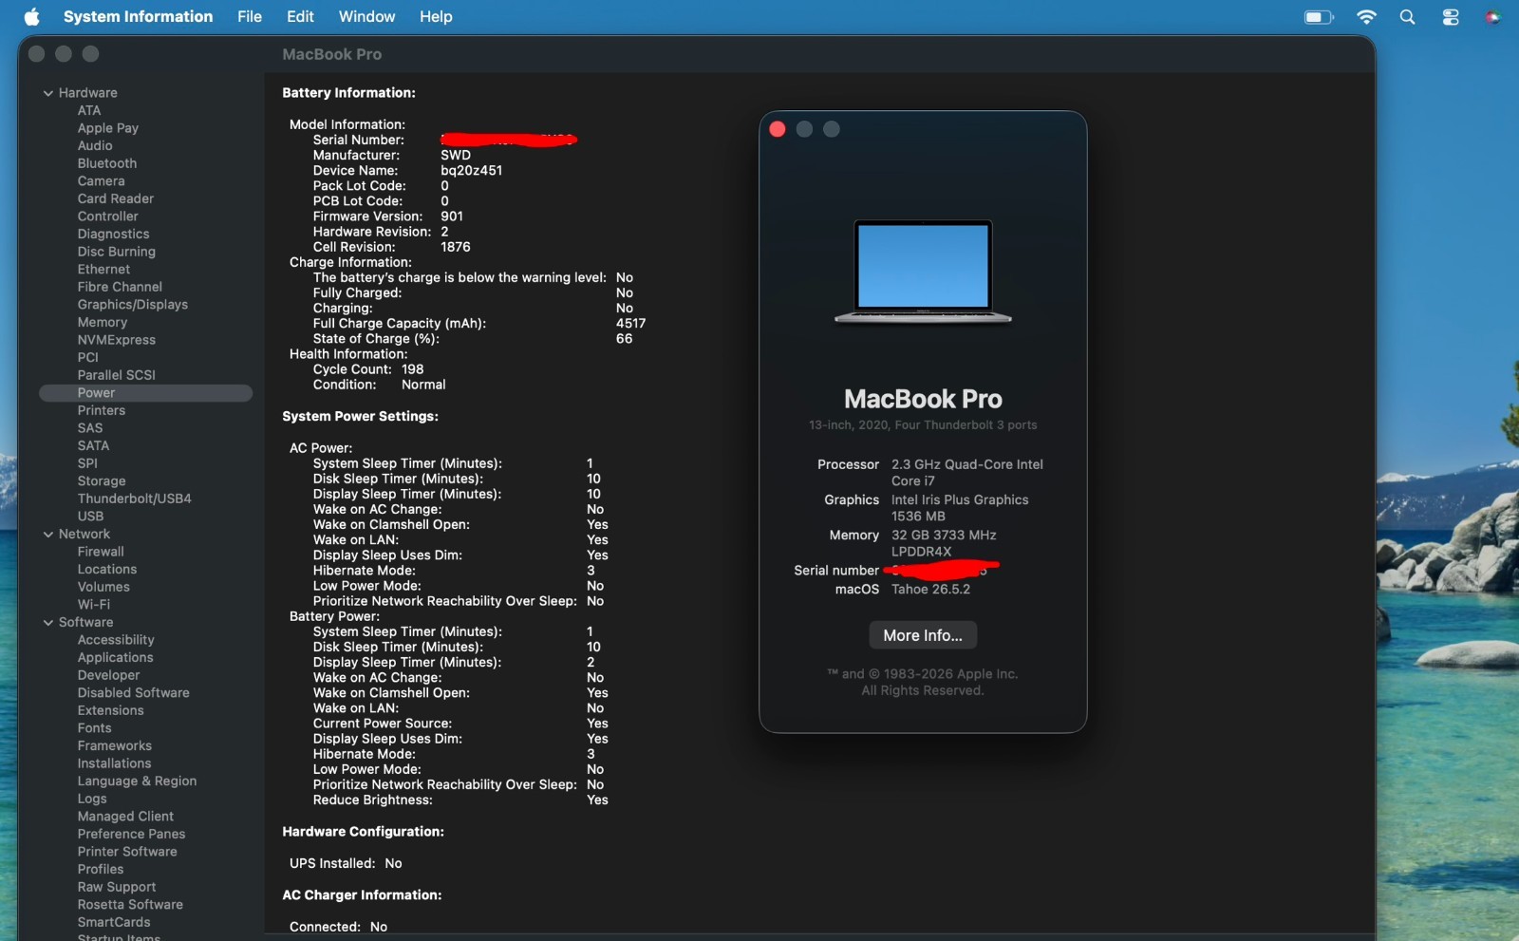Collapse the Network section chevron
Image resolution: width=1519 pixels, height=941 pixels.
pos(47,535)
